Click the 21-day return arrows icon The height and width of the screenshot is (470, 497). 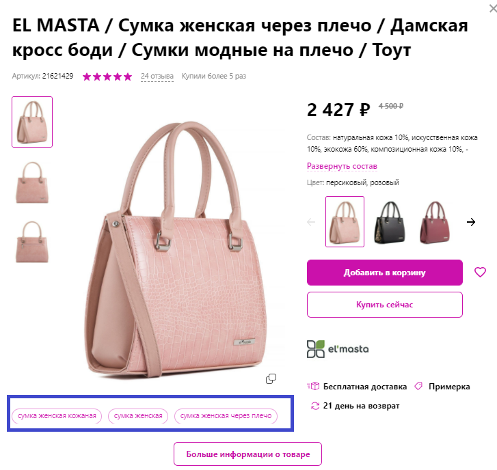(315, 406)
